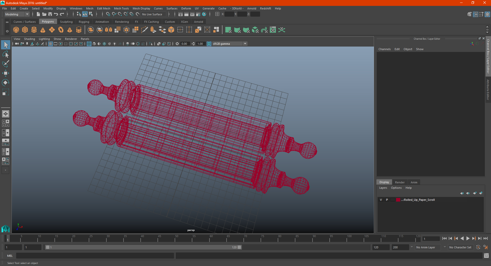Create a polygon pyramid from the shelf
The image size is (491, 266).
pyautogui.click(x=70, y=30)
